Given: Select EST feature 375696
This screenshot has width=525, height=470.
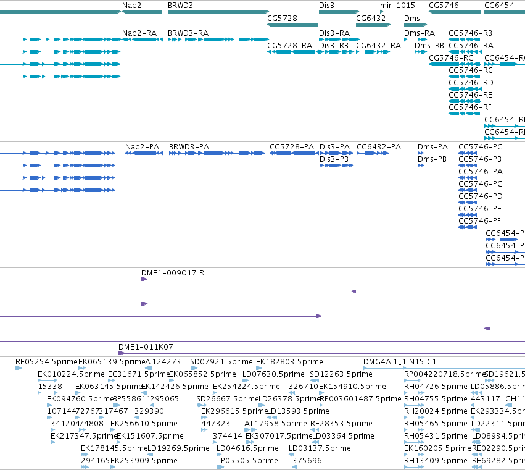Looking at the screenshot, I should click(295, 467).
